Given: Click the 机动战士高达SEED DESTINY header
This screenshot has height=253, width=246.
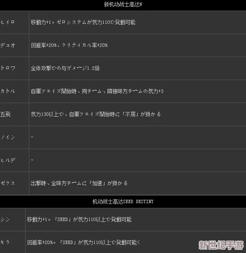Looking at the screenshot, I should 123,201.
